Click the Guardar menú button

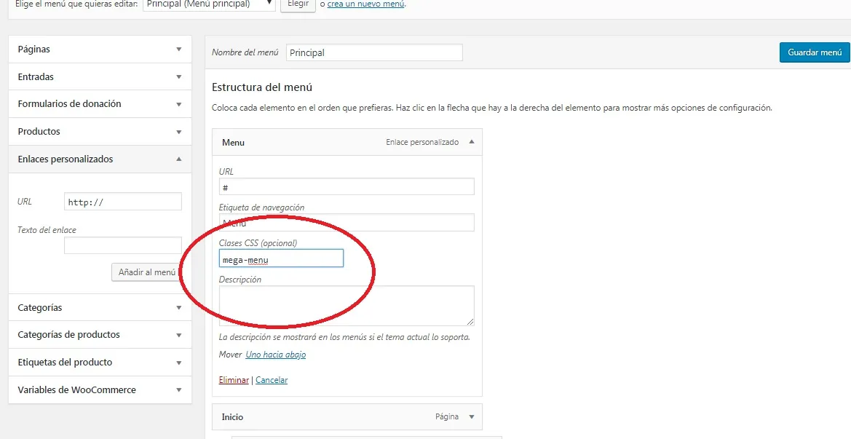pyautogui.click(x=814, y=52)
